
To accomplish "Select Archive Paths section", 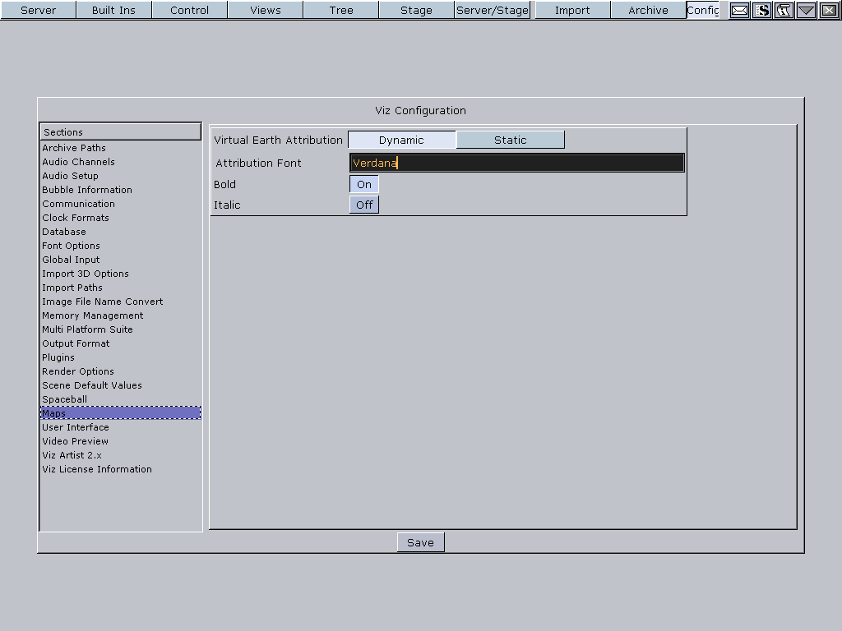I will tap(74, 149).
